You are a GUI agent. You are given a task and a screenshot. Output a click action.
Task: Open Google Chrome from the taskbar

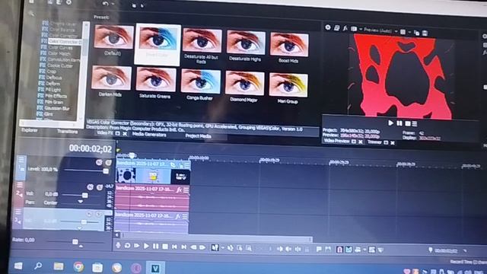click(78, 266)
